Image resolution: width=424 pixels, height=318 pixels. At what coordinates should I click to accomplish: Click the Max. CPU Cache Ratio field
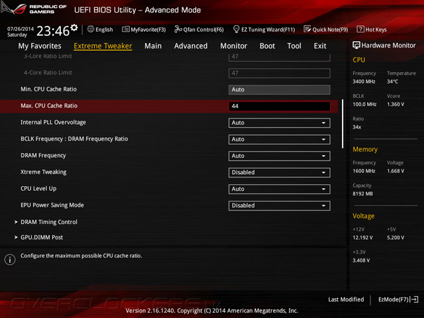click(279, 106)
